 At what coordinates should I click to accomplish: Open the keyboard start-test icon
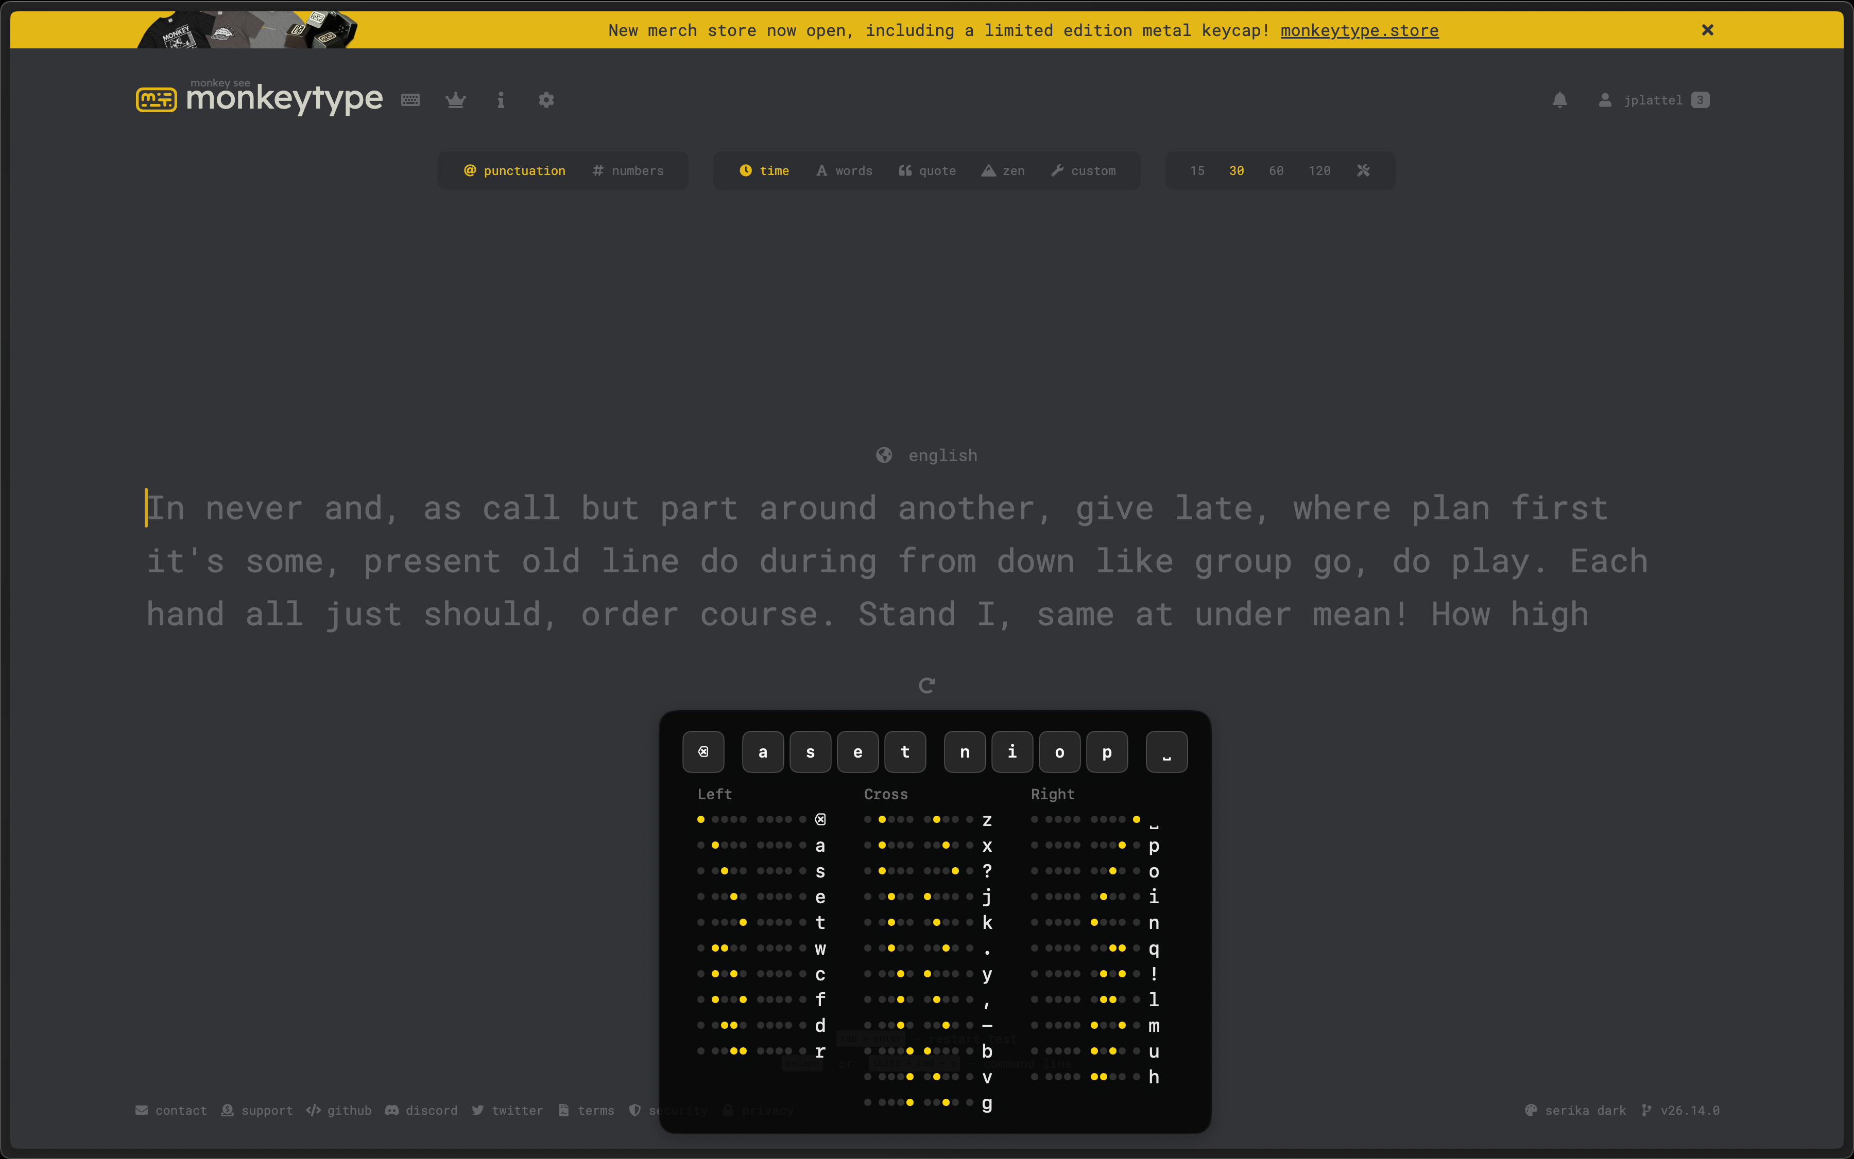tap(410, 100)
